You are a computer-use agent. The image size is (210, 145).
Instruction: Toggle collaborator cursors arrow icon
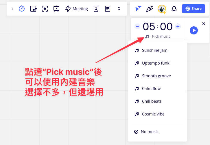(x=138, y=9)
